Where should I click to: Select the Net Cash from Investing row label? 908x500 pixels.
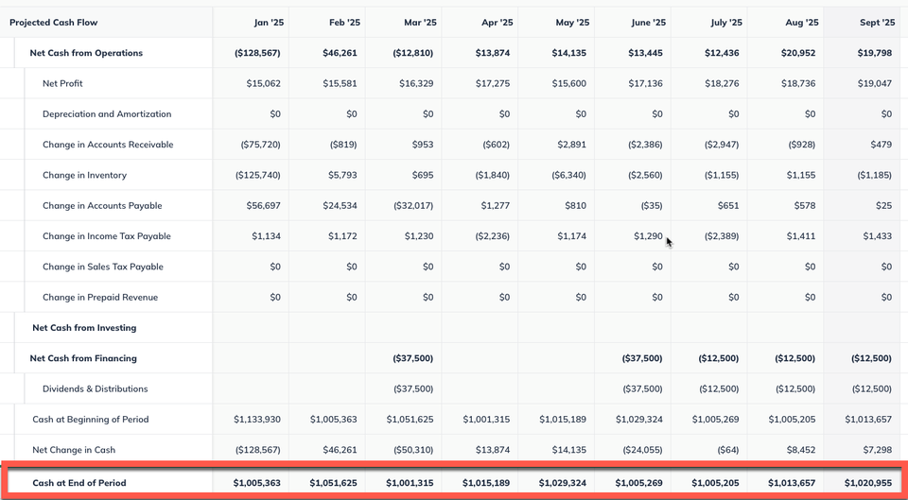pos(84,328)
